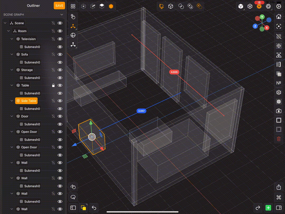Switch to solid cube shading
Image resolution: width=285 pixels, height=214 pixels.
coord(241,6)
